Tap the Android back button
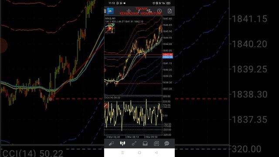 point(156,153)
